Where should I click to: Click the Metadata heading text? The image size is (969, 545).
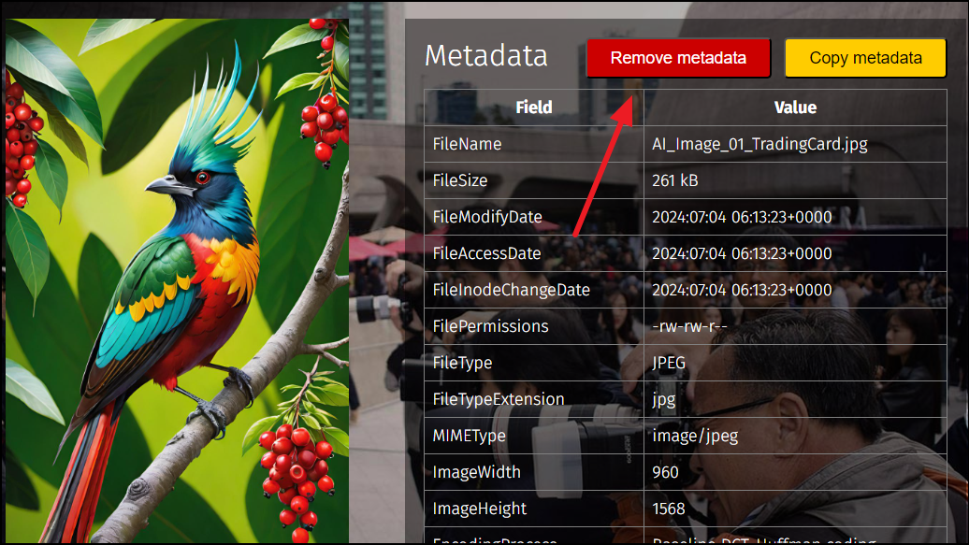[485, 55]
